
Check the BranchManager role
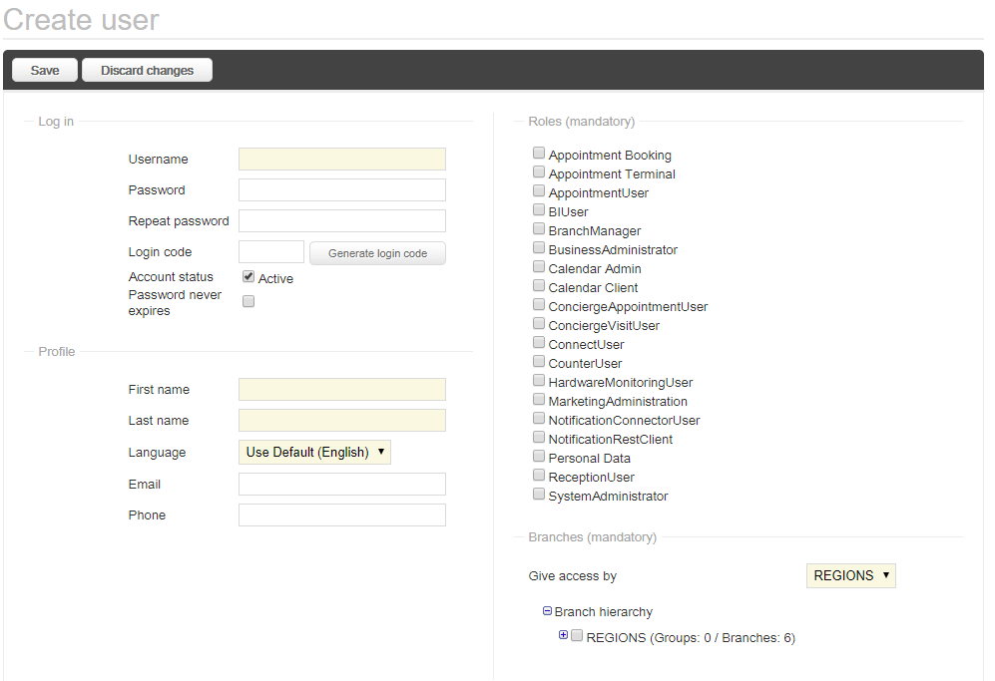point(539,229)
